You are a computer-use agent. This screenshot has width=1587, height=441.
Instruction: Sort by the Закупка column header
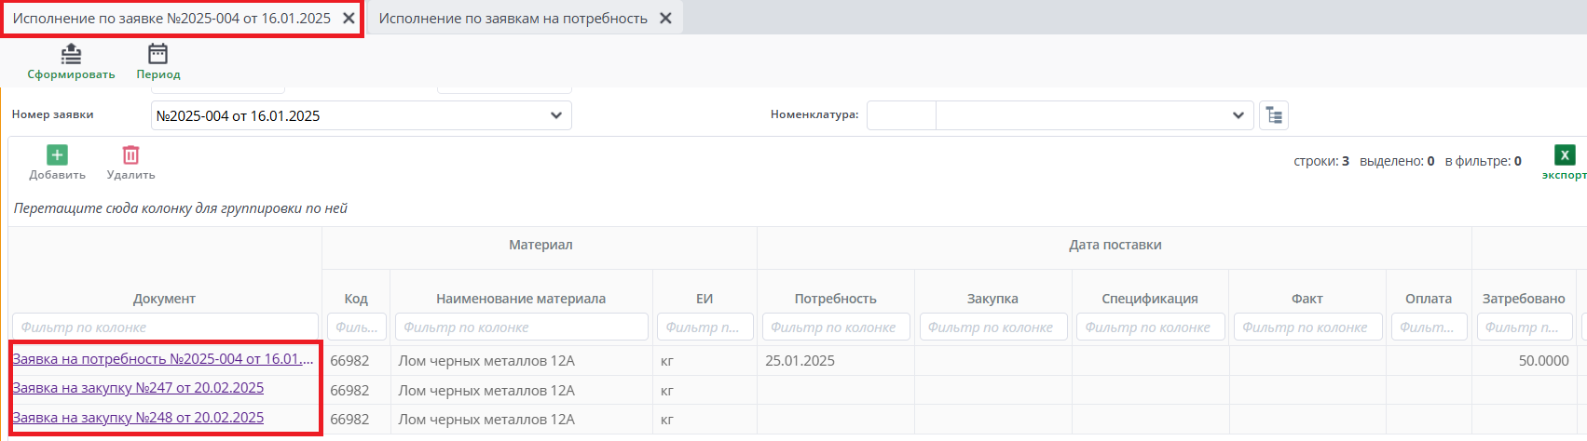[992, 299]
